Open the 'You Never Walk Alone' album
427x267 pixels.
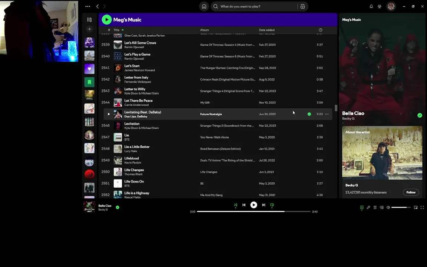(214, 137)
